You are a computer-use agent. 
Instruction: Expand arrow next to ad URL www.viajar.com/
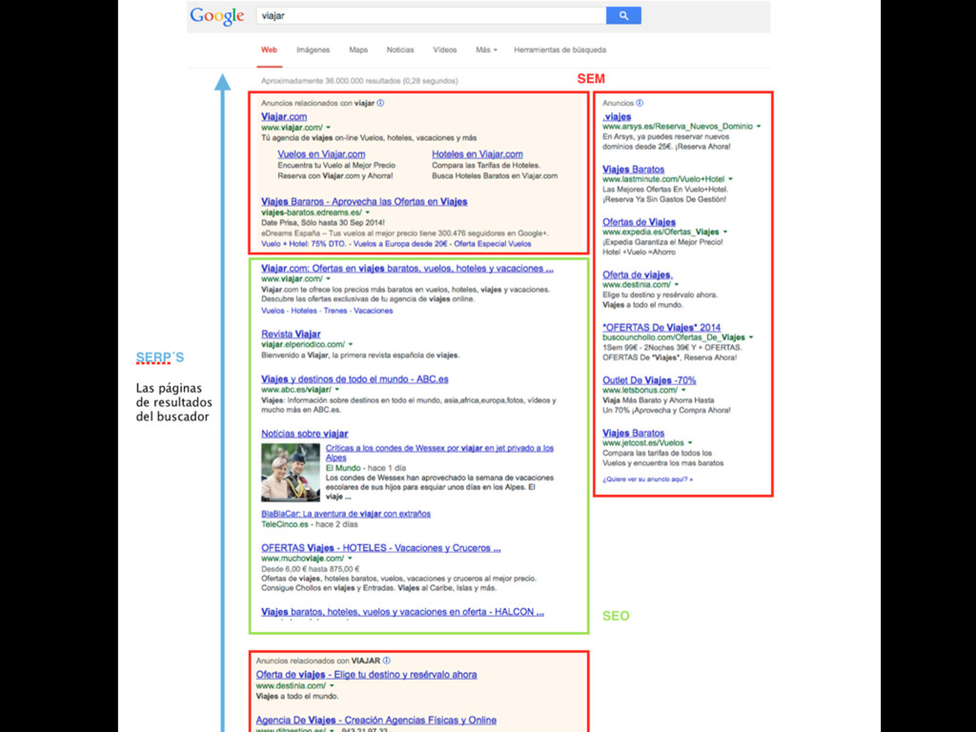coord(328,128)
